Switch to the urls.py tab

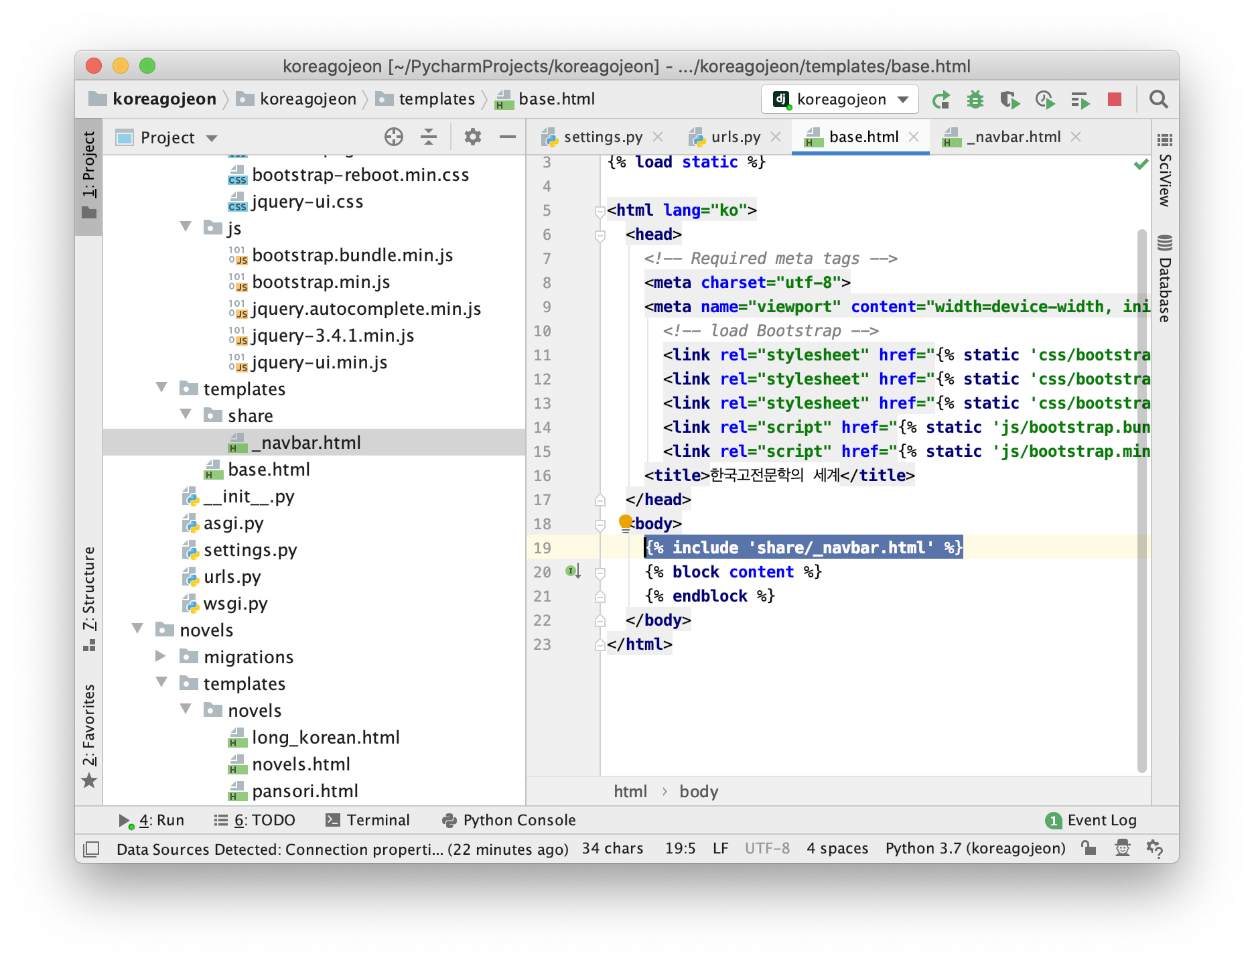click(x=735, y=137)
